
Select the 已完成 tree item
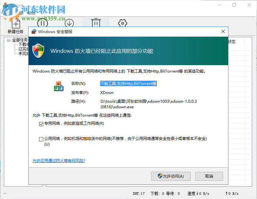(24, 49)
